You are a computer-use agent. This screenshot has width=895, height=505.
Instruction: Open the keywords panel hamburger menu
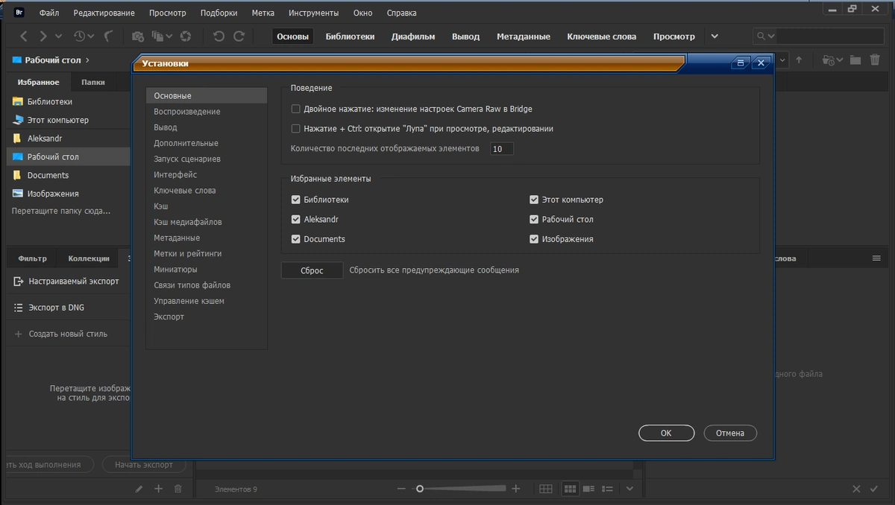pyautogui.click(x=876, y=258)
